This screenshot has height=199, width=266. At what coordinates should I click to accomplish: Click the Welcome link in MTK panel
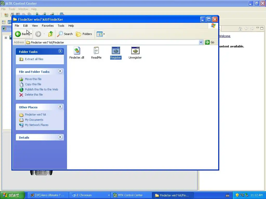pos(225,36)
